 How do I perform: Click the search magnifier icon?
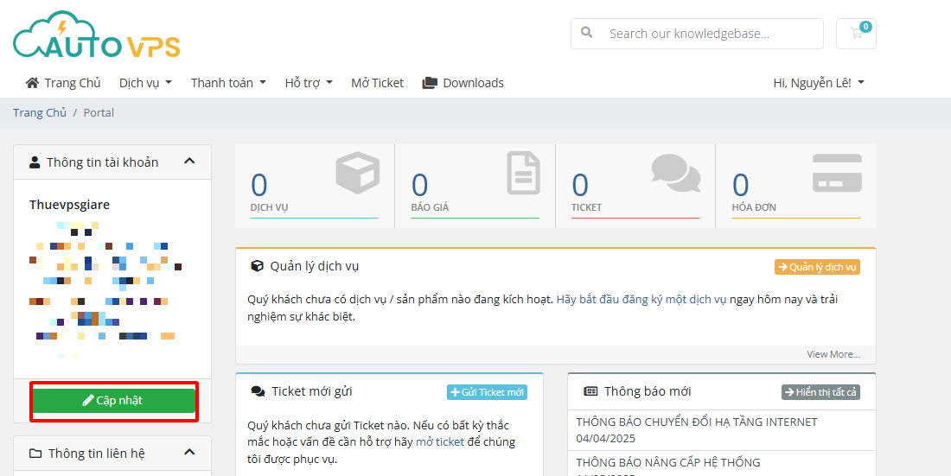point(586,33)
